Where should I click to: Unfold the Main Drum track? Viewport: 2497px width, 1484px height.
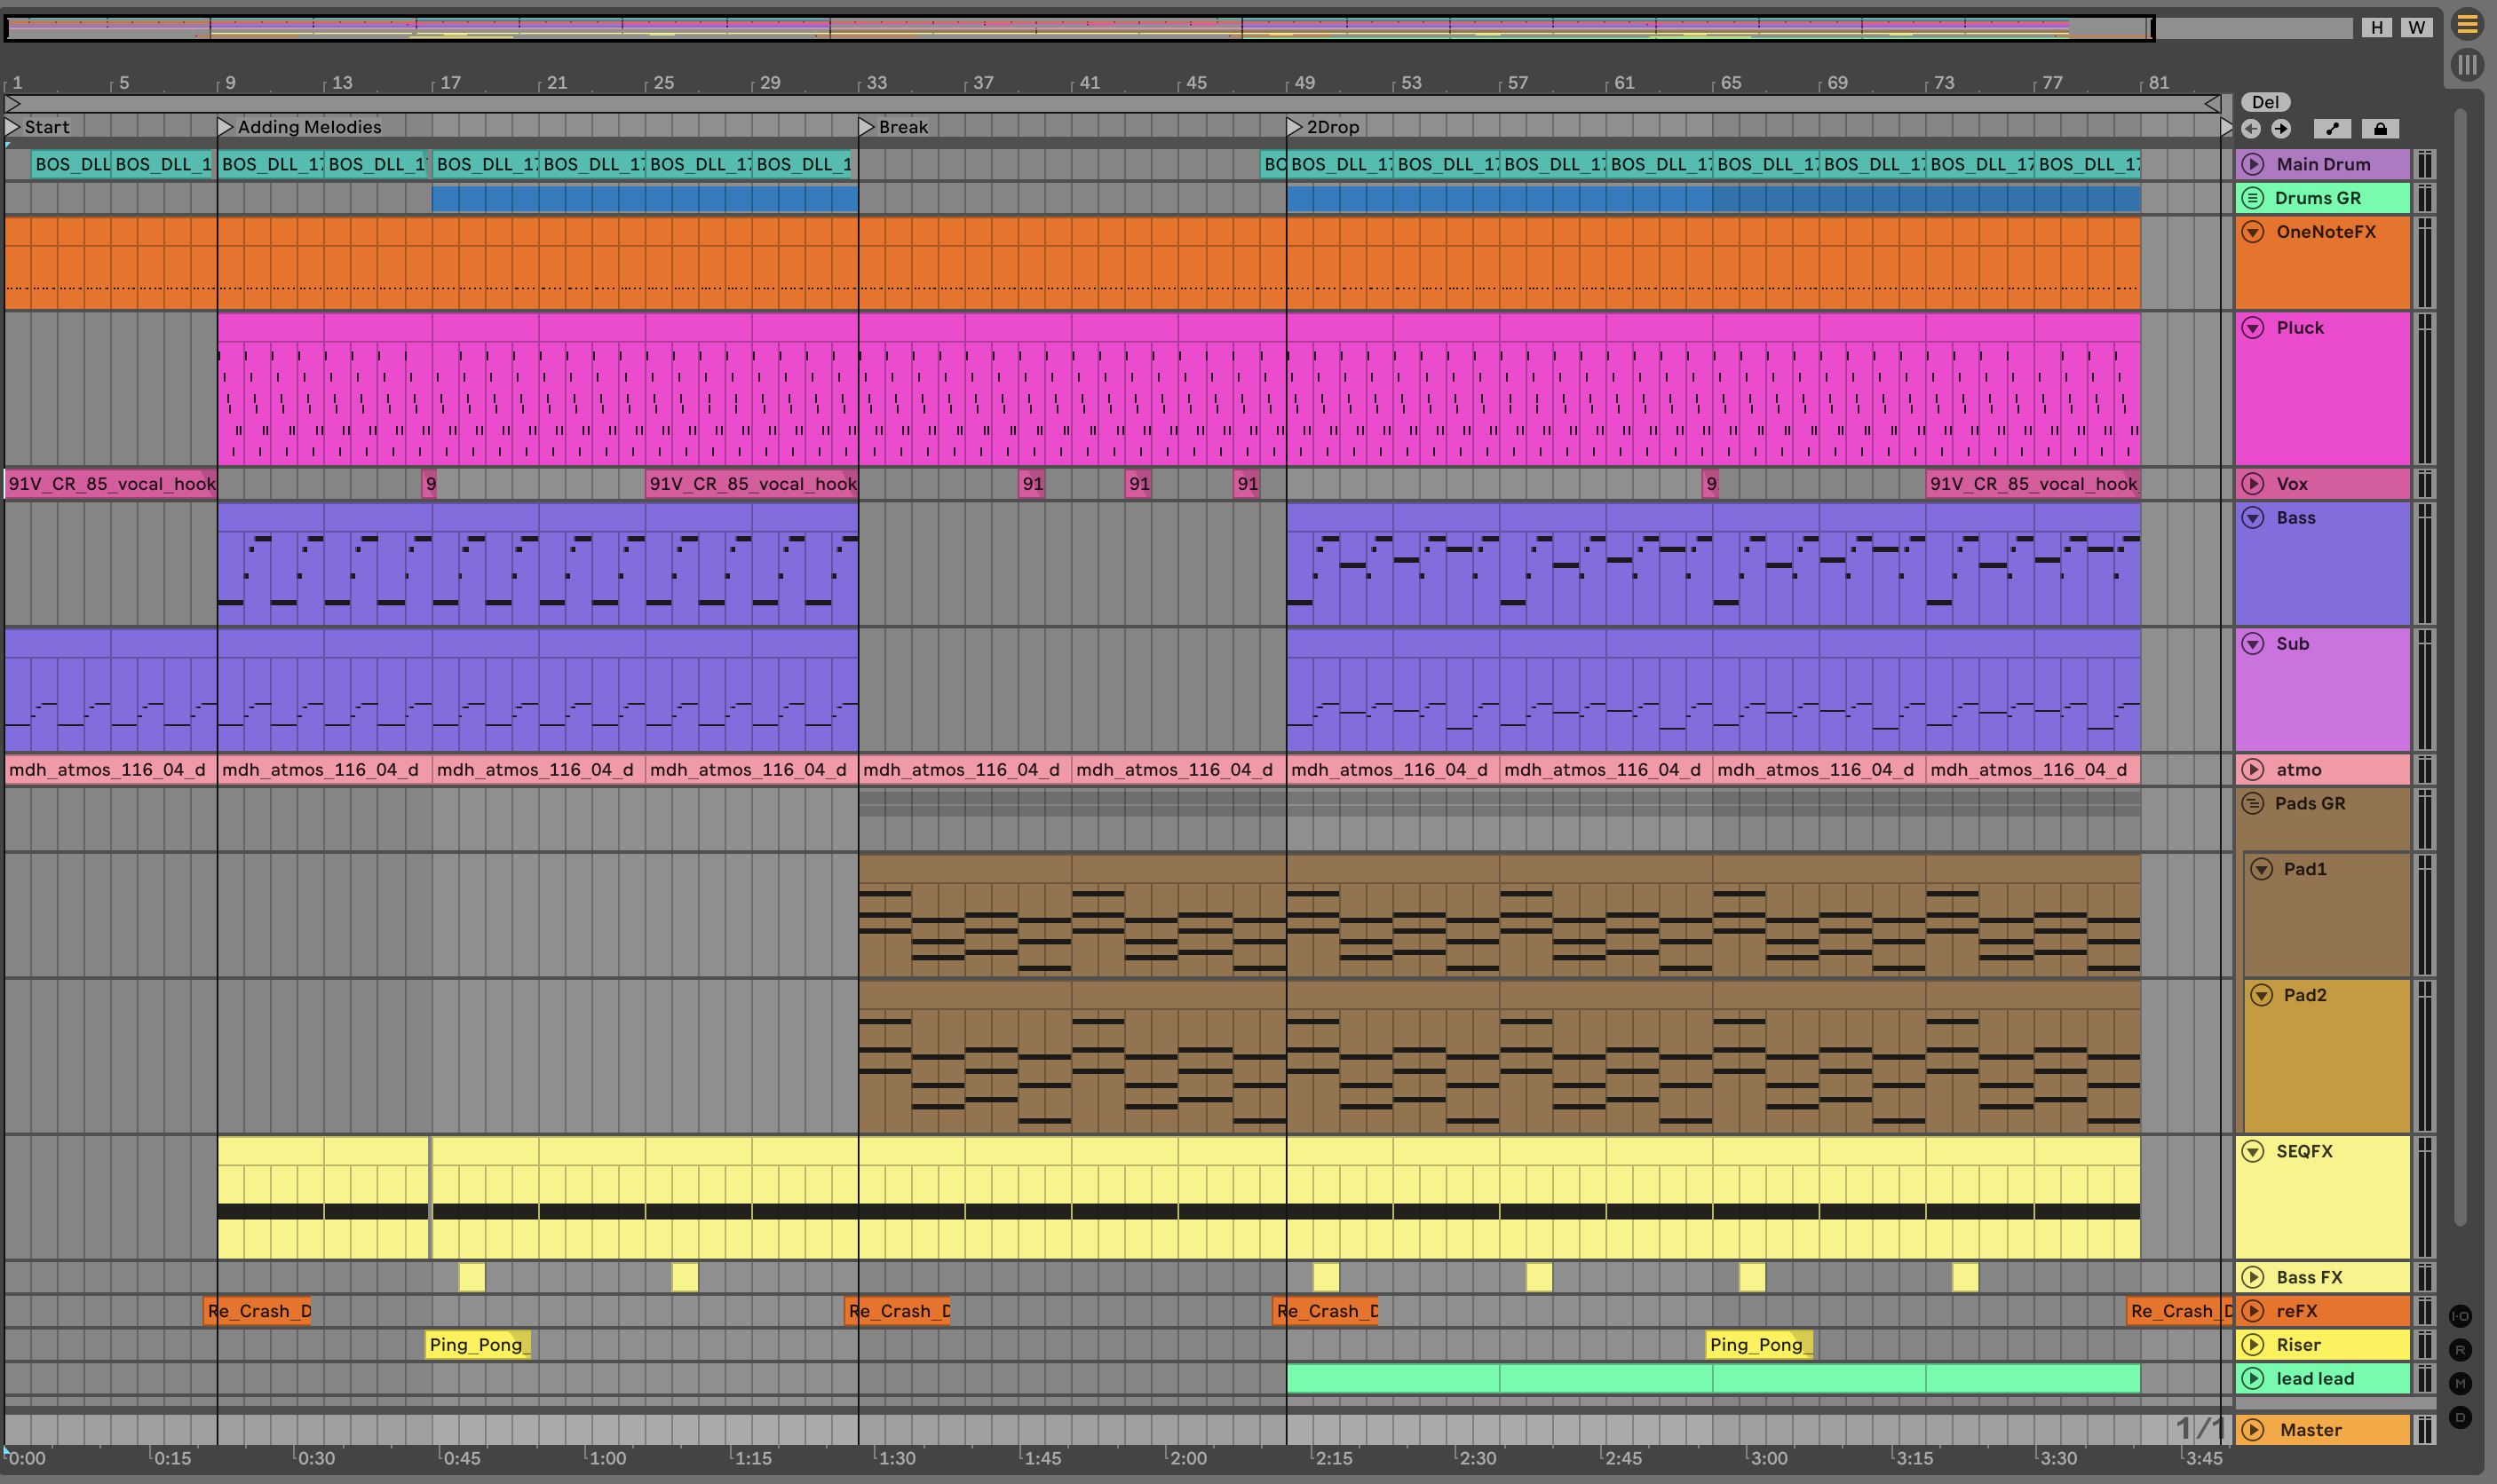2253,164
